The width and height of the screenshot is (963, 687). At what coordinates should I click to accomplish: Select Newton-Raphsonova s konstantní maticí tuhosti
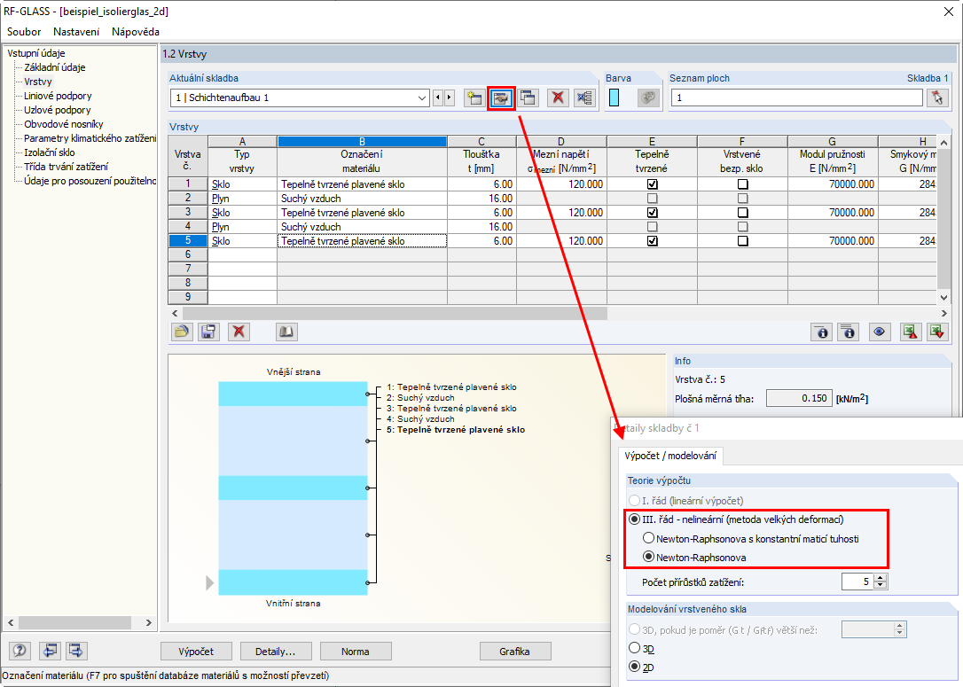tap(648, 538)
